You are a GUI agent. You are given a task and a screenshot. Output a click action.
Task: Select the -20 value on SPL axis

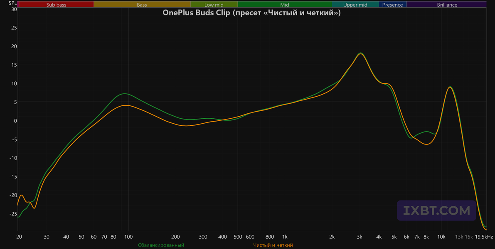pyautogui.click(x=12, y=195)
